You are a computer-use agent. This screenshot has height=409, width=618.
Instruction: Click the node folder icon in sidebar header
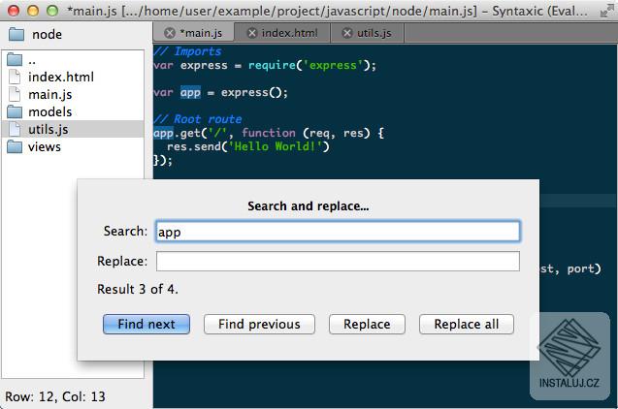(16, 34)
